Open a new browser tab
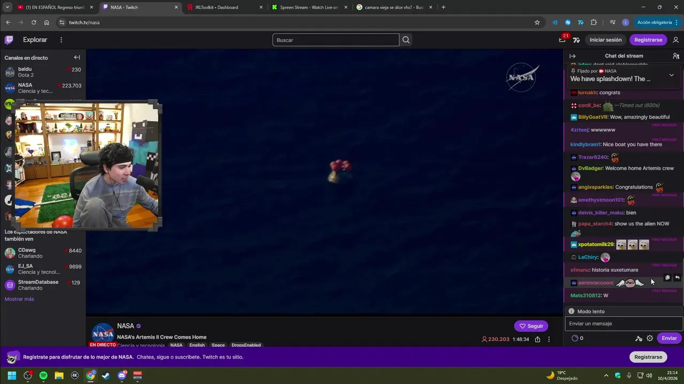This screenshot has height=384, width=684. pyautogui.click(x=444, y=7)
